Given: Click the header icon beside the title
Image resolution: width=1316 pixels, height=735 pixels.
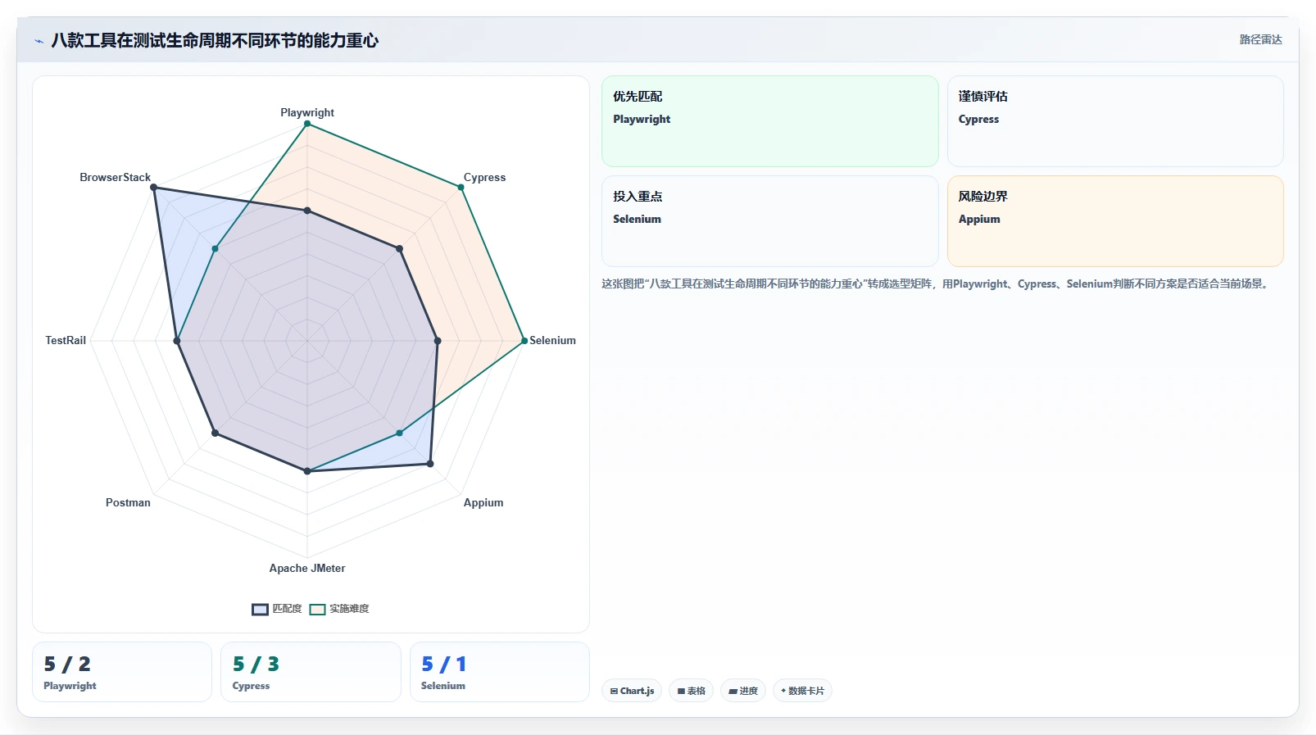Looking at the screenshot, I should pyautogui.click(x=39, y=41).
